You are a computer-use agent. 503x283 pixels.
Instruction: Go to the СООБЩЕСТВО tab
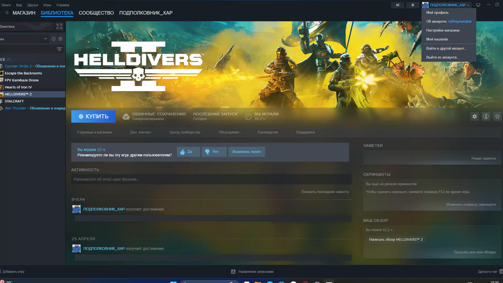pyautogui.click(x=96, y=13)
